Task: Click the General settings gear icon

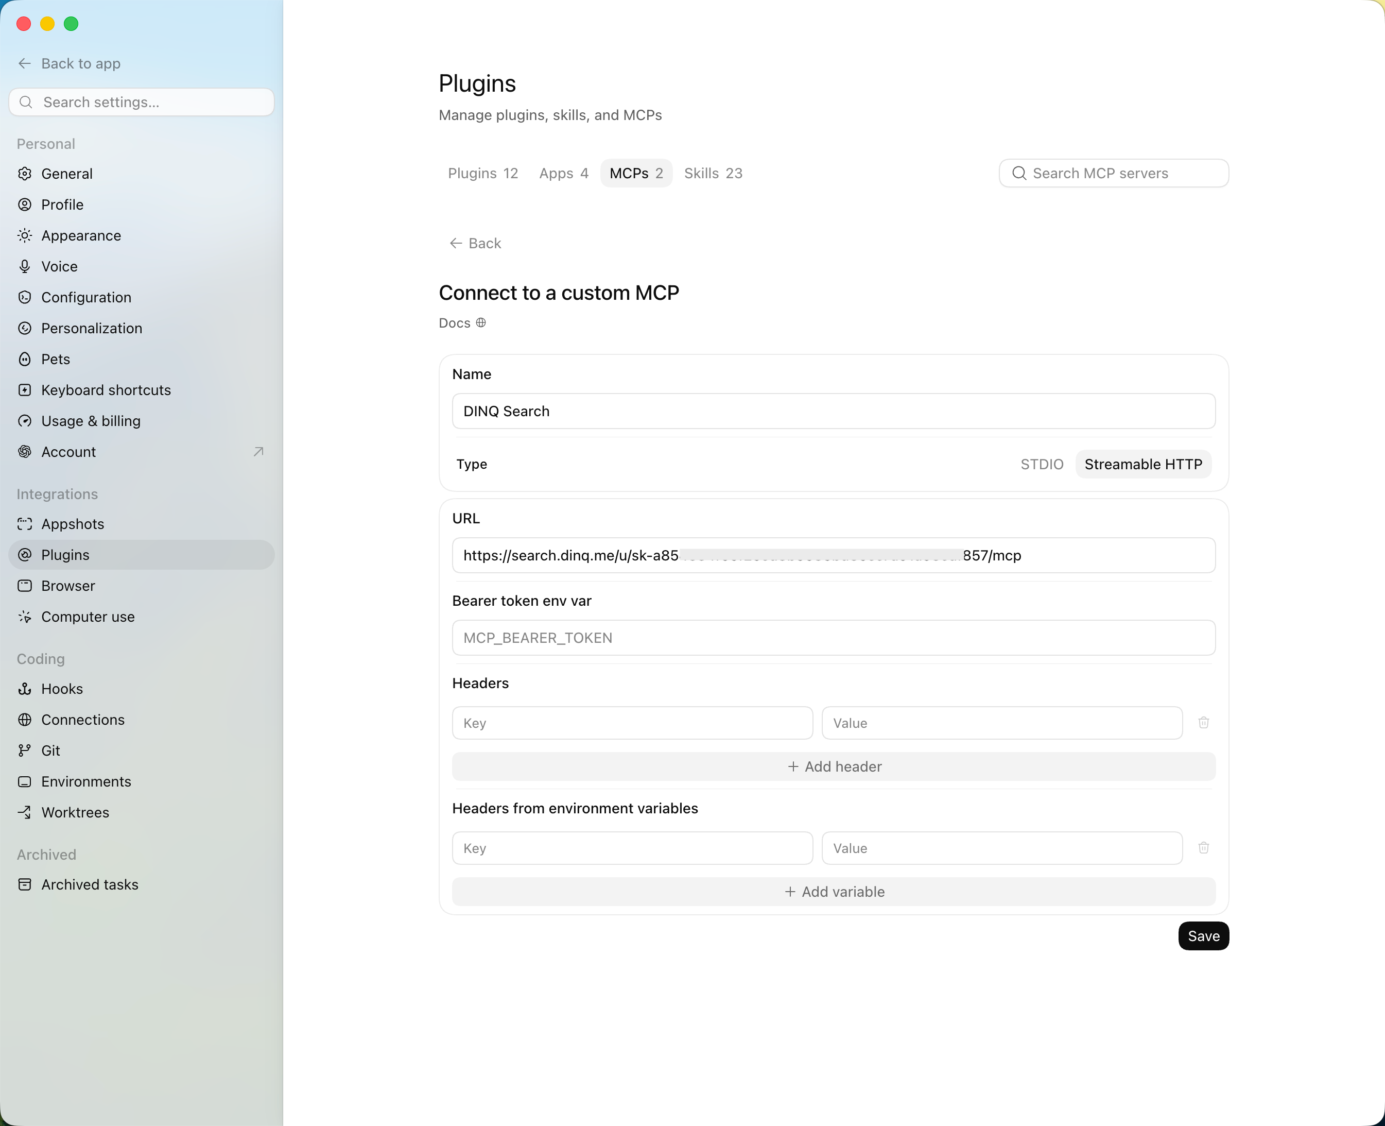Action: click(25, 174)
